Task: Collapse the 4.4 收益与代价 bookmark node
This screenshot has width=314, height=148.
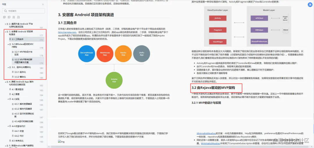Action: pyautogui.click(x=8, y=126)
